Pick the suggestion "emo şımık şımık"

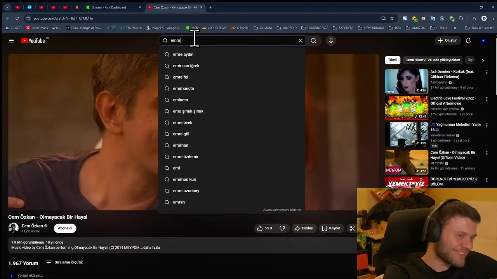pos(231,111)
